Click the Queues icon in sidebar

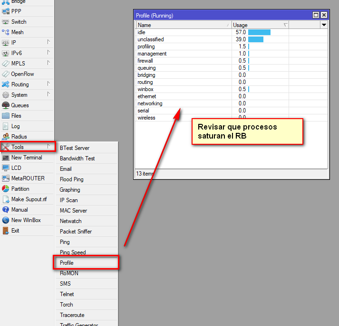(x=6, y=105)
